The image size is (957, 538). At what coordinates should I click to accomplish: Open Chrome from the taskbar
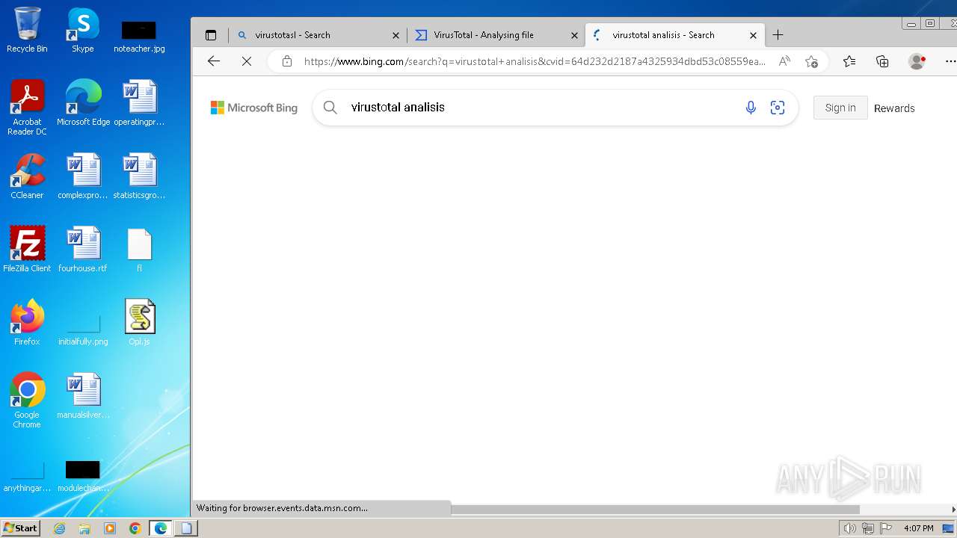[135, 528]
